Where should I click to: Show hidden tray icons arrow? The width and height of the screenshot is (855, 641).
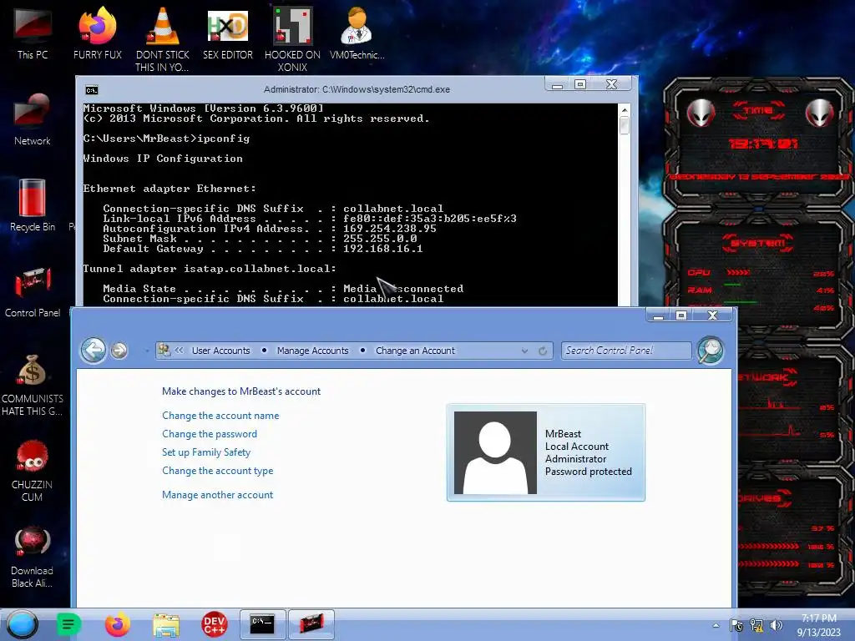click(716, 625)
